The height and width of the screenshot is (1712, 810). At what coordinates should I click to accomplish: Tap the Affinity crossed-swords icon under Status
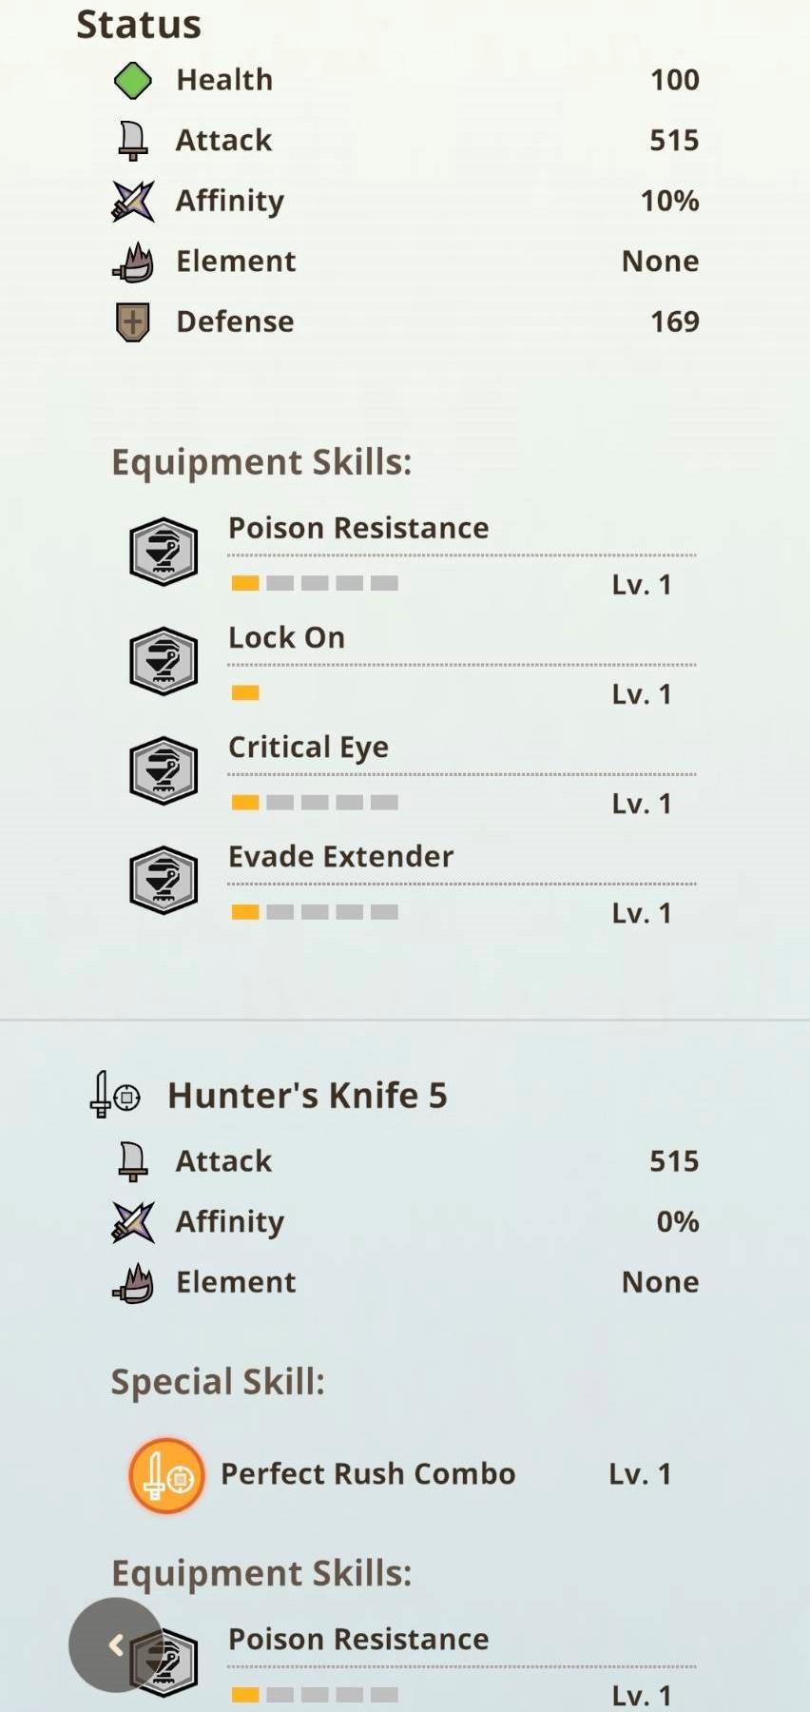pos(133,201)
